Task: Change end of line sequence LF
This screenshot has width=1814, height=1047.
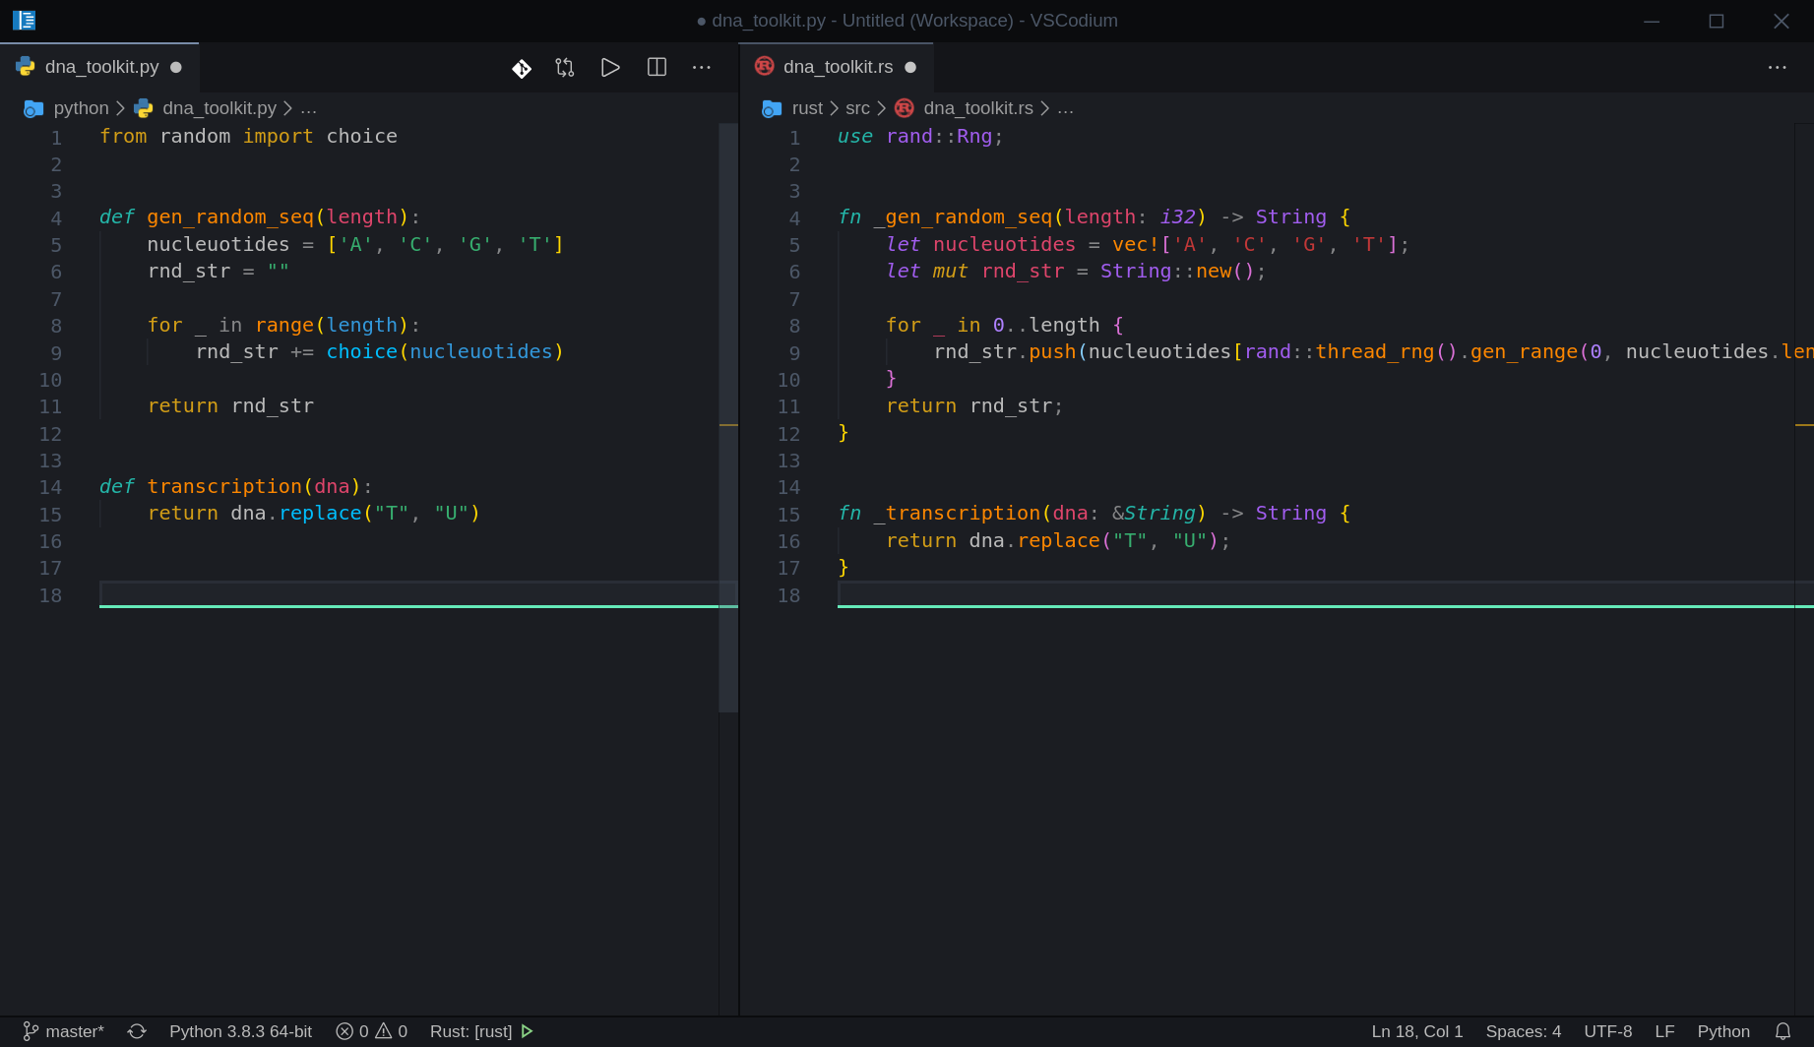Action: pyautogui.click(x=1664, y=1031)
